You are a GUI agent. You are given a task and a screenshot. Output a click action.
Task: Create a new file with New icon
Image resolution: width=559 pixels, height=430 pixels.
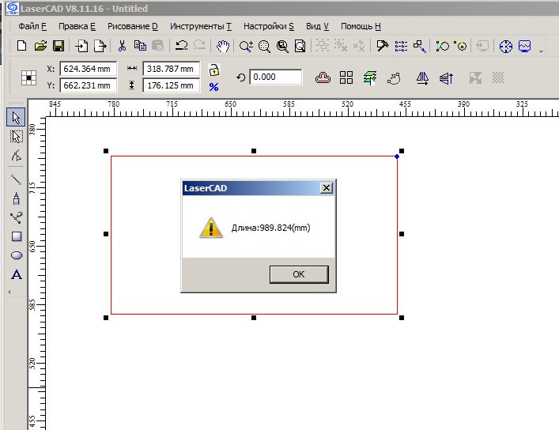coord(22,46)
